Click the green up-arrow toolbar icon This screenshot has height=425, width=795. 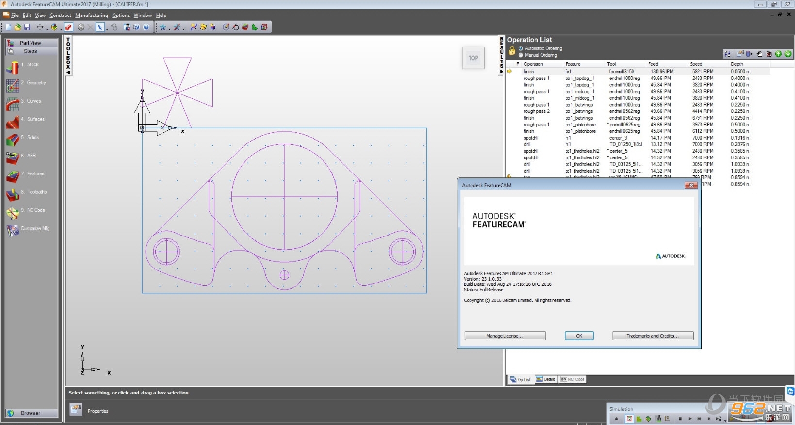coord(254,27)
